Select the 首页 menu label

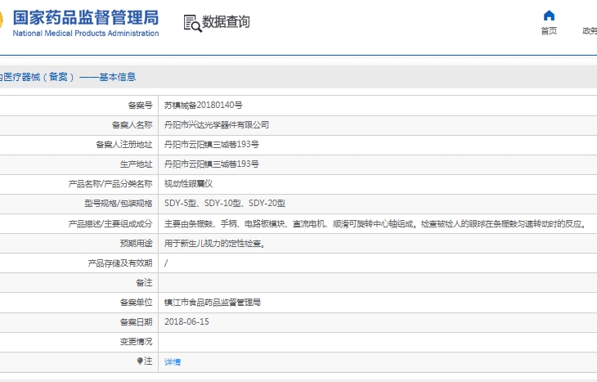549,31
